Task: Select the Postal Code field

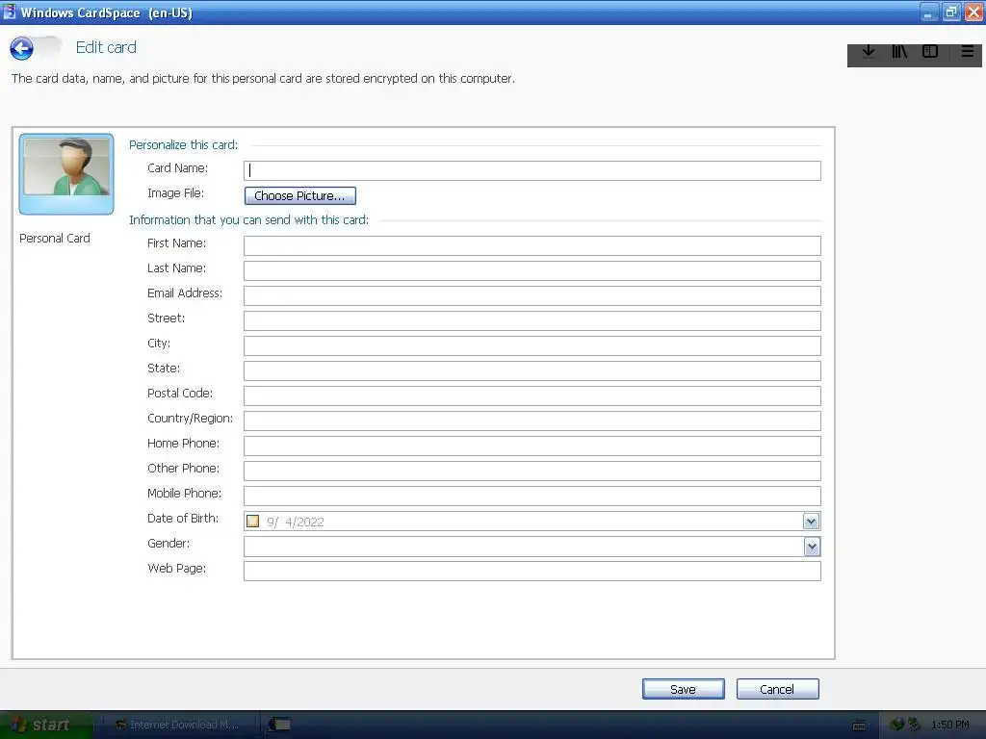Action: (x=532, y=395)
